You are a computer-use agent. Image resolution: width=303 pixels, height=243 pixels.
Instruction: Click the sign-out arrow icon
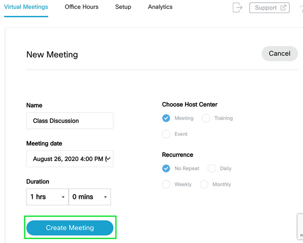237,8
